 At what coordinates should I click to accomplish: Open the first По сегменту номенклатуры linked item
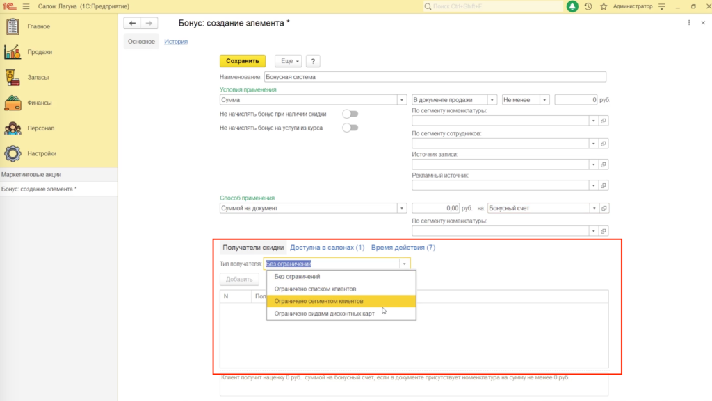pyautogui.click(x=604, y=121)
